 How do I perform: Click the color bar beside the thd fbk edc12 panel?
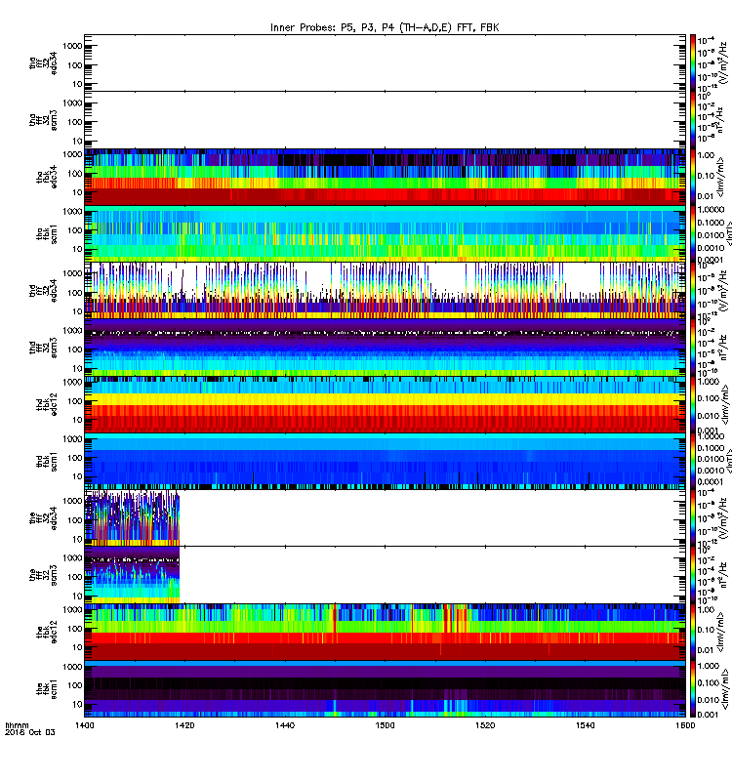click(x=692, y=404)
